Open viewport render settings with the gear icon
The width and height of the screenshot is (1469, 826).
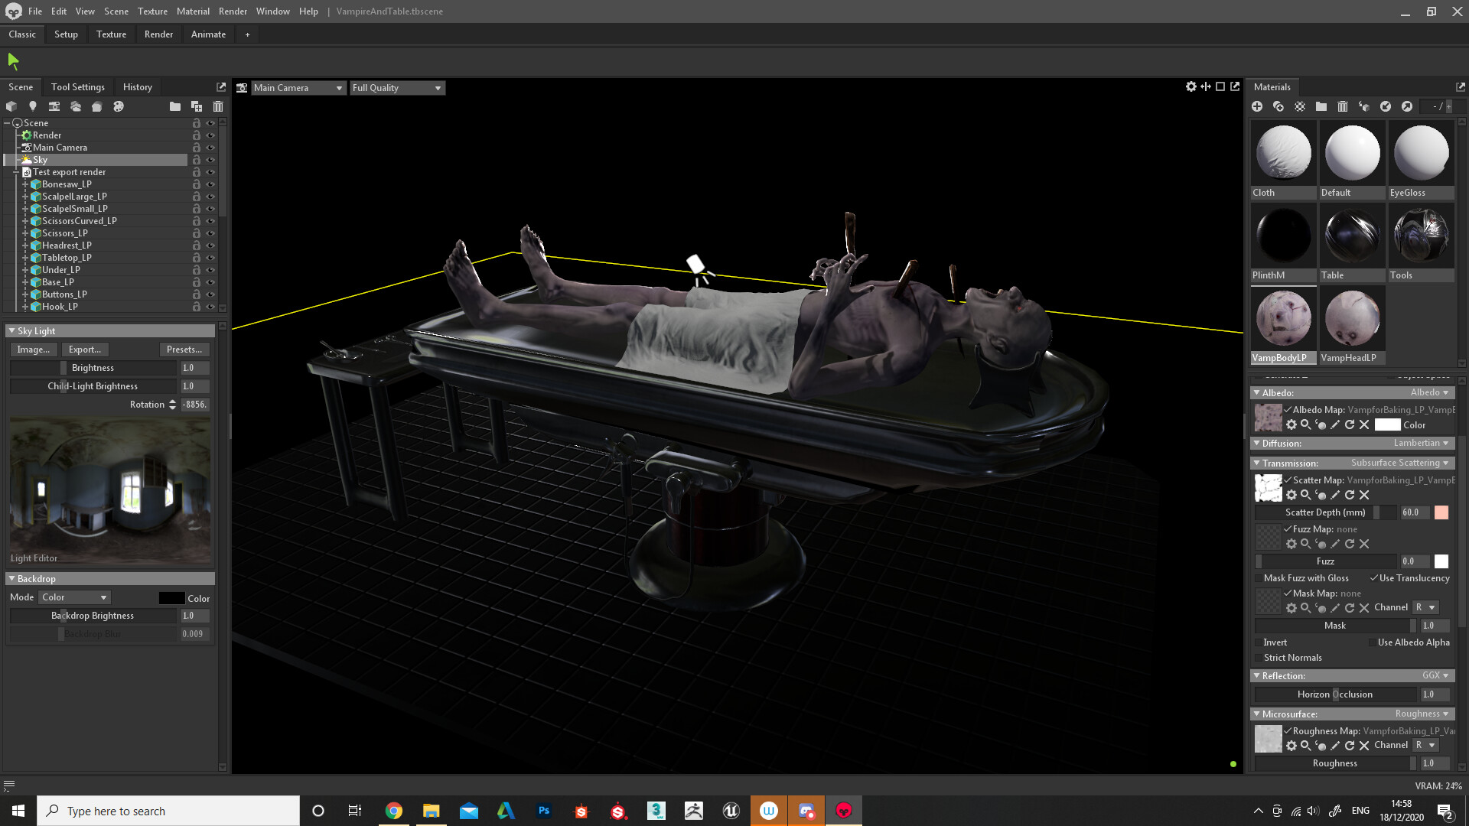click(x=1191, y=86)
